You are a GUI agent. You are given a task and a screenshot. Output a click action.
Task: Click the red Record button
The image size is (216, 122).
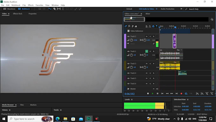[x=181, y=94]
